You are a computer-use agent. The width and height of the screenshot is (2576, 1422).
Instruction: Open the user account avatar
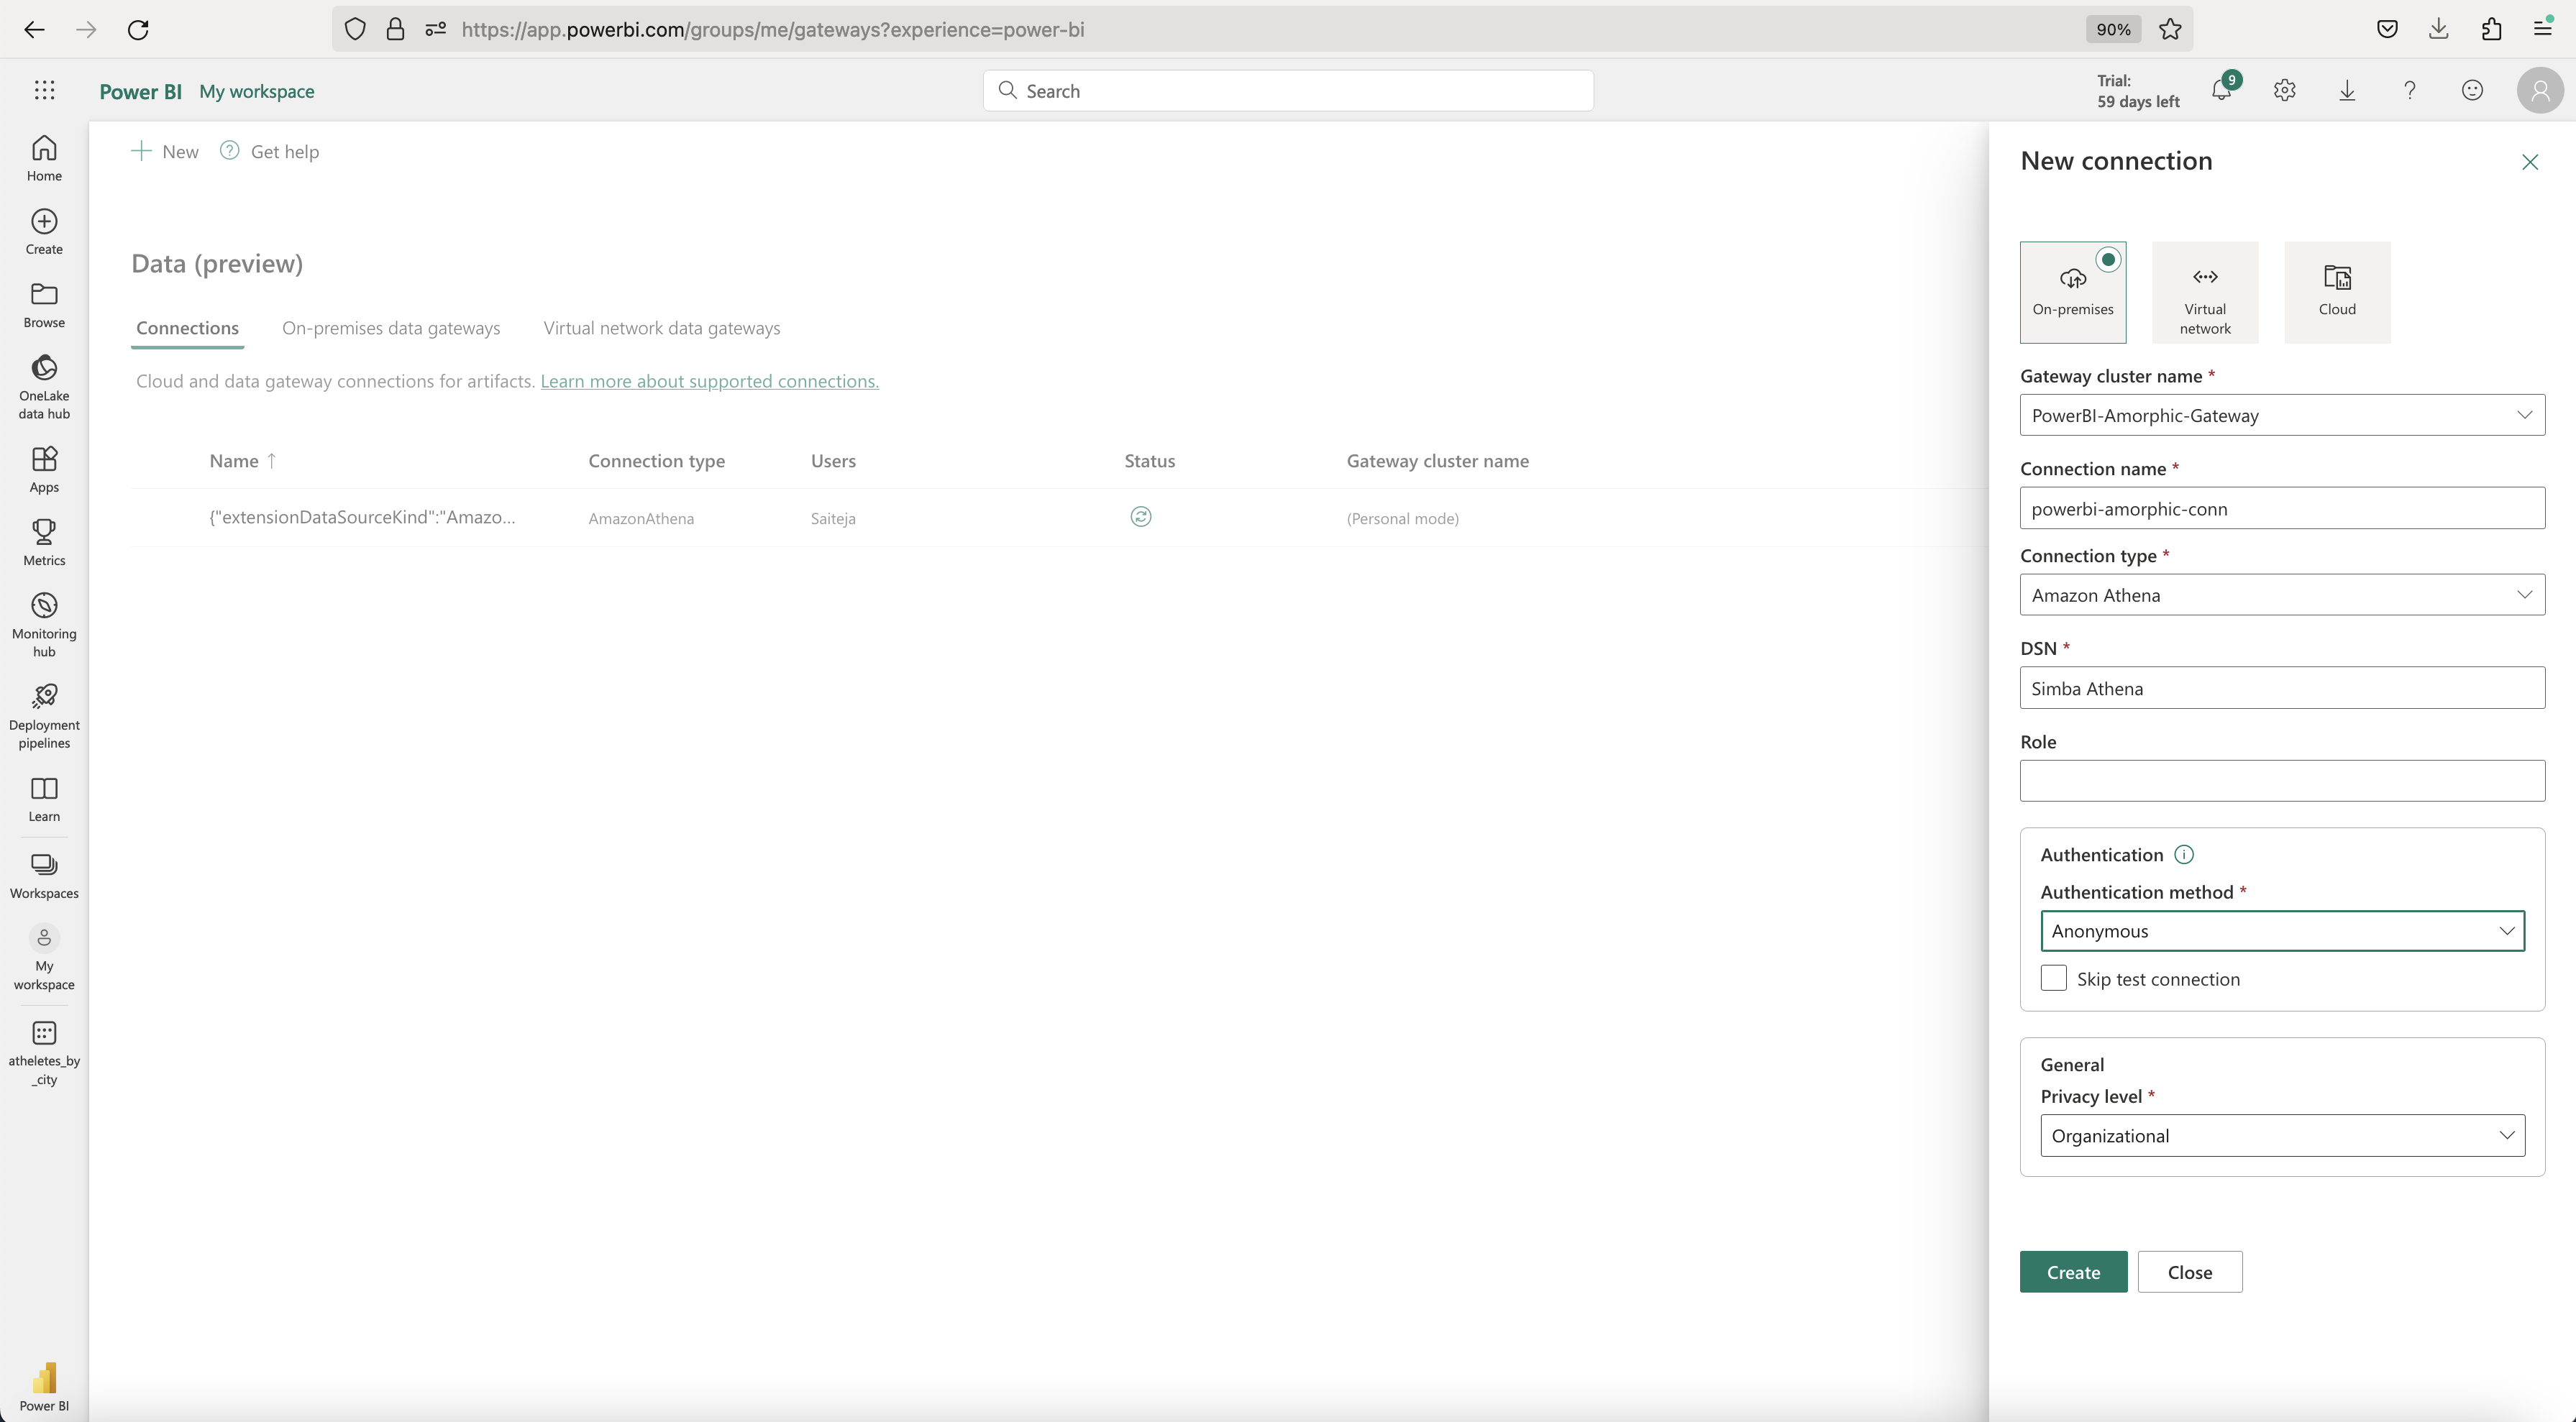pos(2540,90)
